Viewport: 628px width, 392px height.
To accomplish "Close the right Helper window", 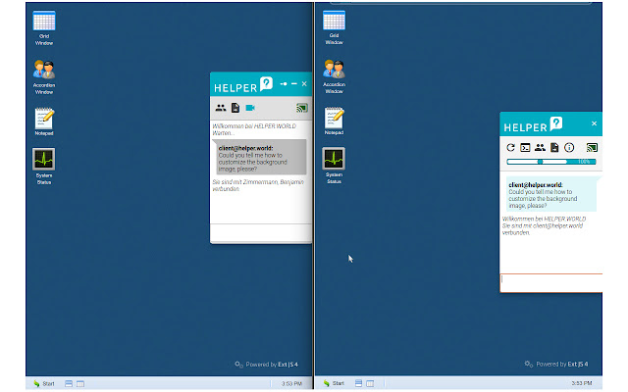I will click(595, 123).
